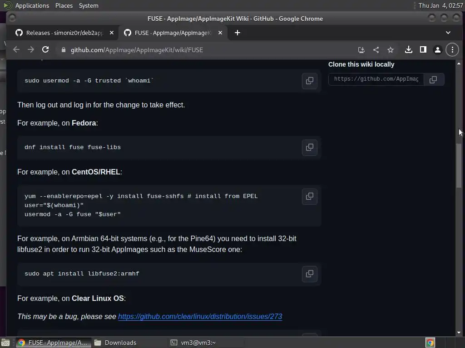Click bold text Clear Linux OS

pos(98,298)
